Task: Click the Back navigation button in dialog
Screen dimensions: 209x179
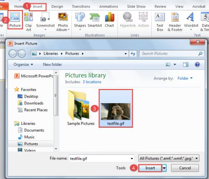Action: [x=13, y=54]
